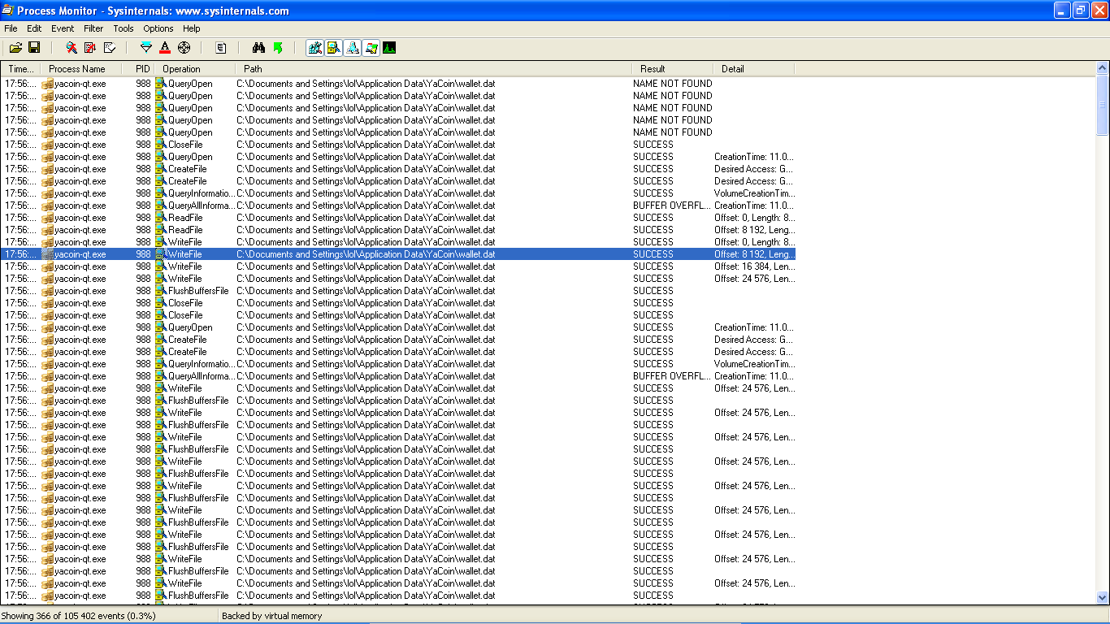Screen dimensions: 1110x624
Task: Toggle Show Profiling Events graph button
Action: pyautogui.click(x=389, y=48)
